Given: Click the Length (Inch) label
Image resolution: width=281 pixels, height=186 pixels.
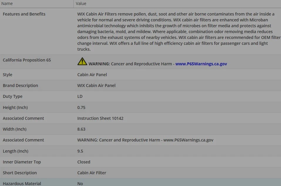Looking at the screenshot, I should (16, 151).
